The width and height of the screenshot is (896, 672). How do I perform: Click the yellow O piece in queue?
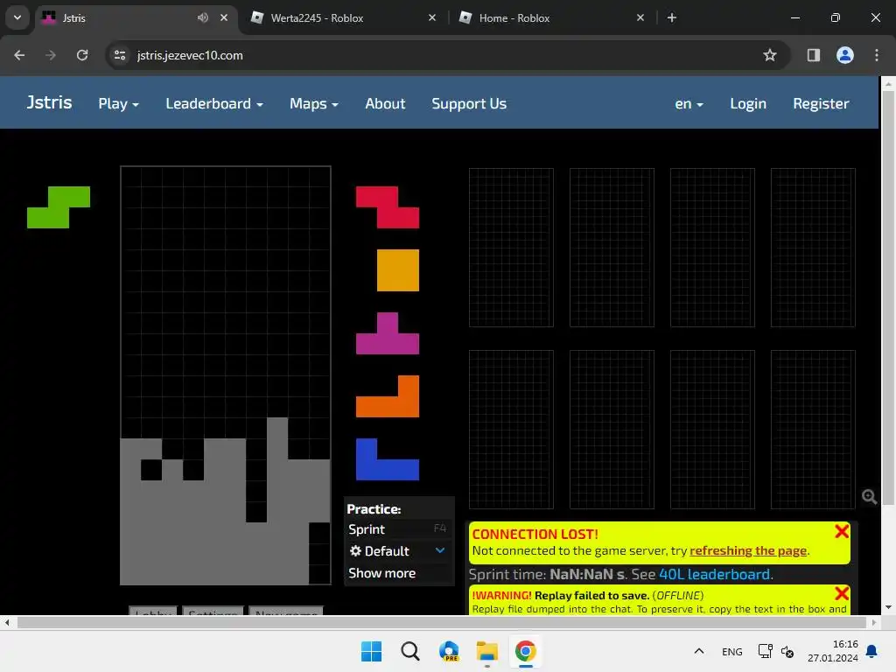tap(398, 269)
